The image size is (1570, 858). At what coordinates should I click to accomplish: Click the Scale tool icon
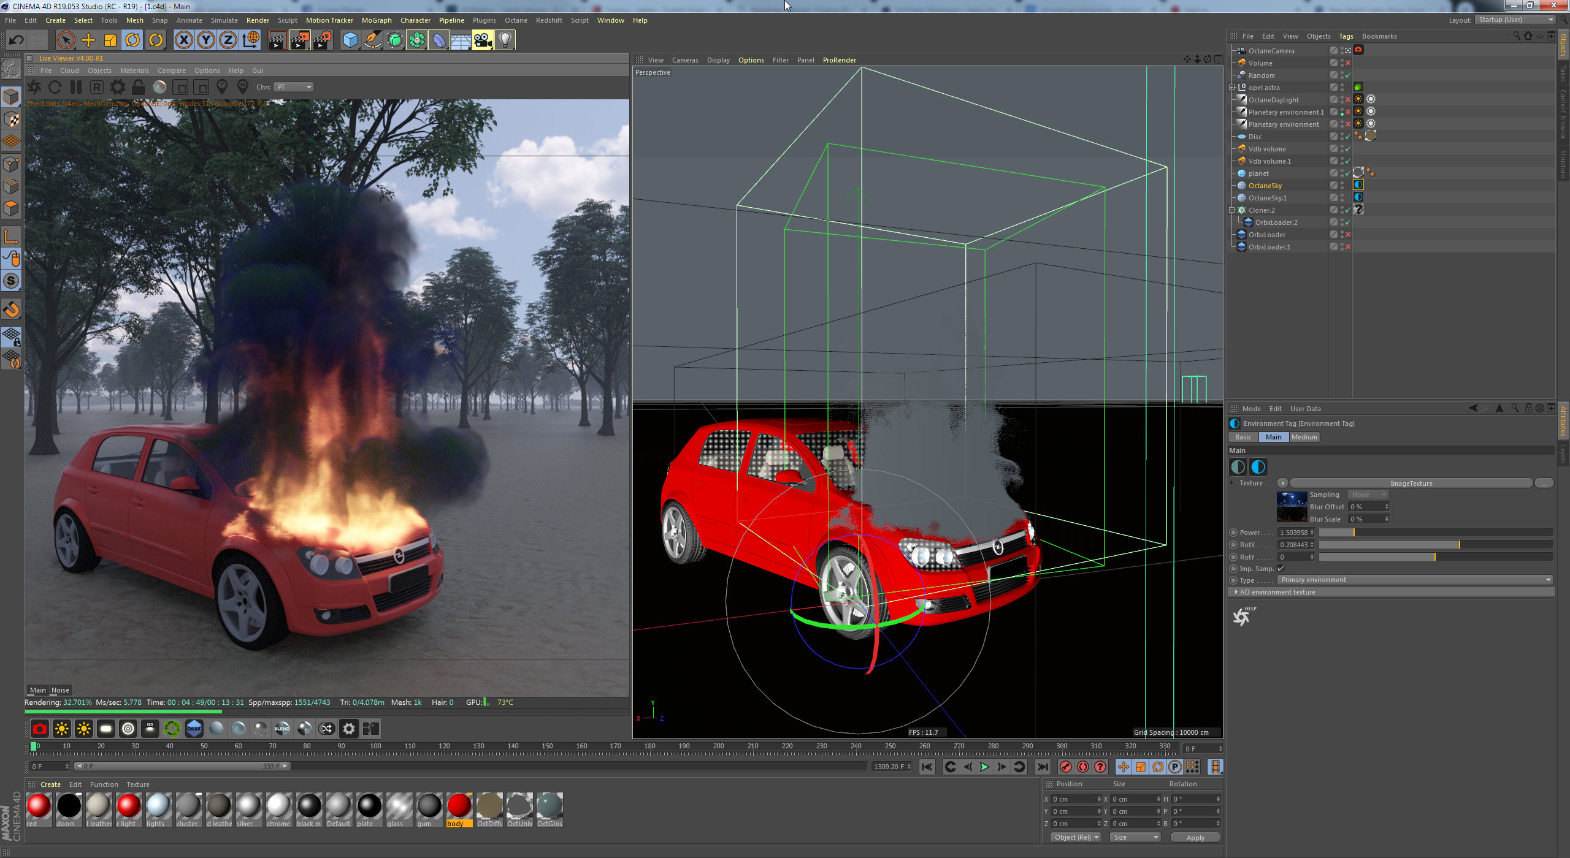110,40
